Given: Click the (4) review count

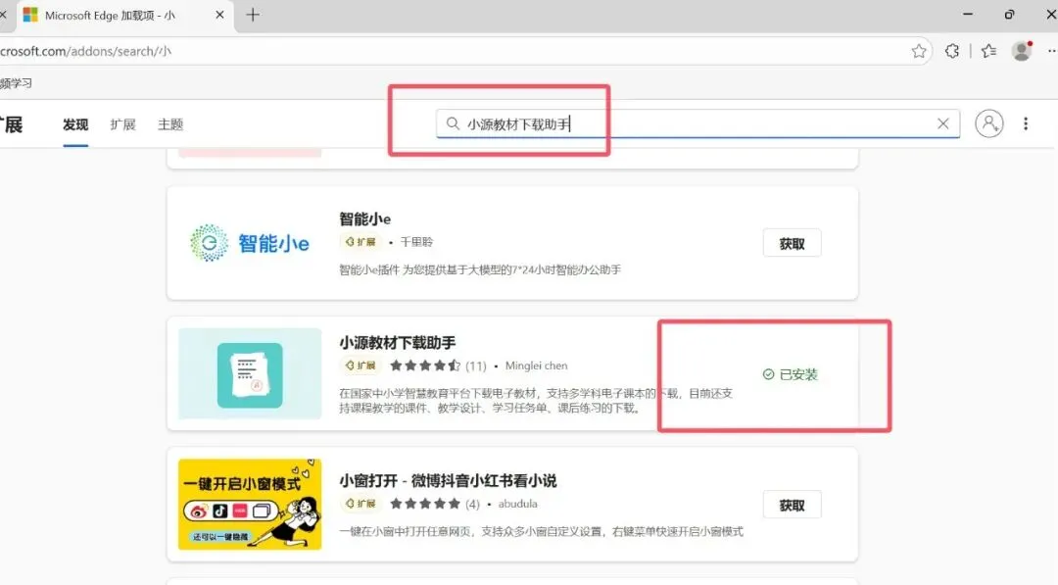Looking at the screenshot, I should (472, 504).
